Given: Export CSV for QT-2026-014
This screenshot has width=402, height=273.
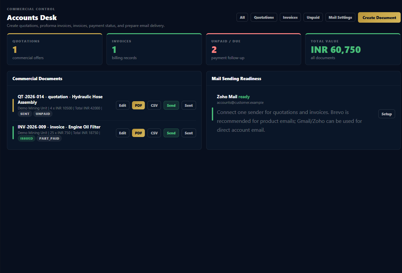Looking at the screenshot, I should 154,105.
